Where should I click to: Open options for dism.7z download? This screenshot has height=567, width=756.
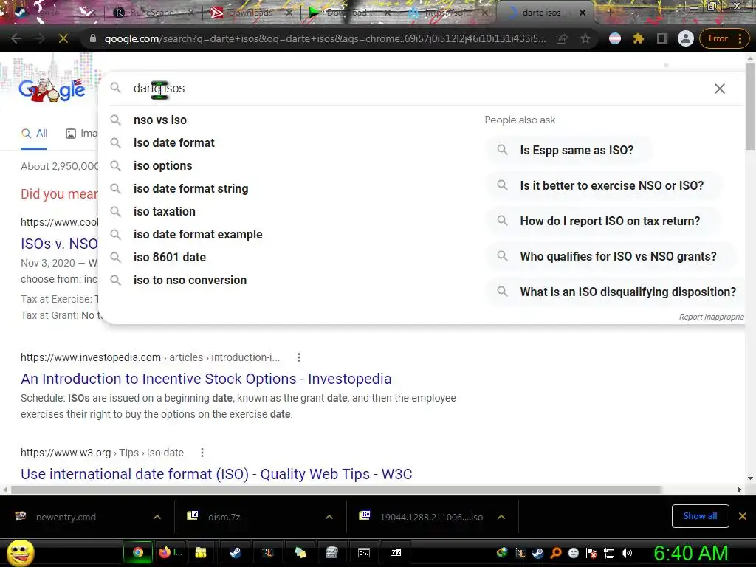(x=329, y=517)
